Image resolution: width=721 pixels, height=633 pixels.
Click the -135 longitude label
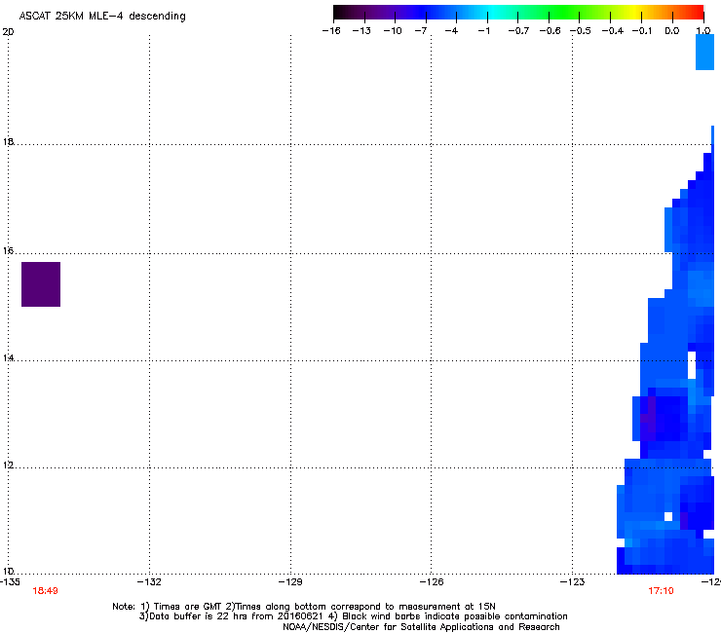pyautogui.click(x=10, y=582)
